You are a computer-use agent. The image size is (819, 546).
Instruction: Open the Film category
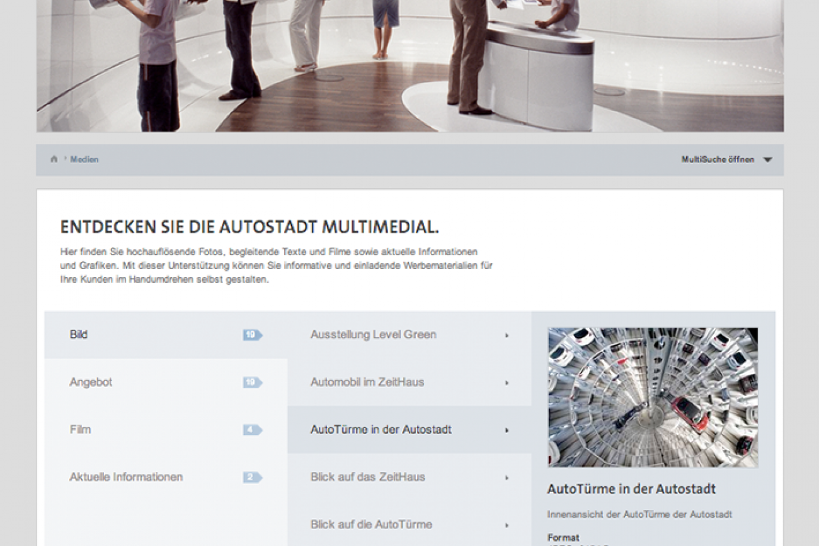[x=80, y=429]
